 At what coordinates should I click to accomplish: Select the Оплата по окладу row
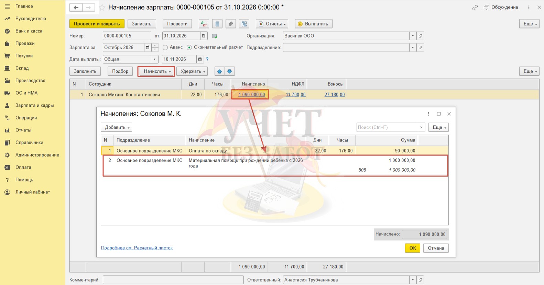pyautogui.click(x=274, y=151)
